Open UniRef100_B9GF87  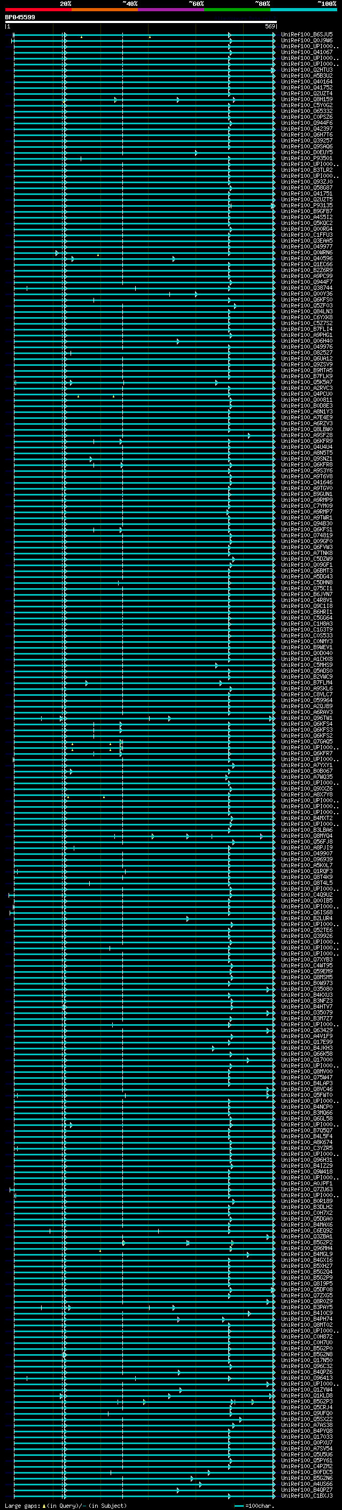307,211
